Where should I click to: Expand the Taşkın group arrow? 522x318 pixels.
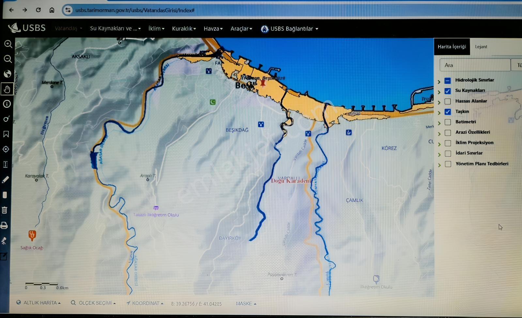[x=439, y=113]
